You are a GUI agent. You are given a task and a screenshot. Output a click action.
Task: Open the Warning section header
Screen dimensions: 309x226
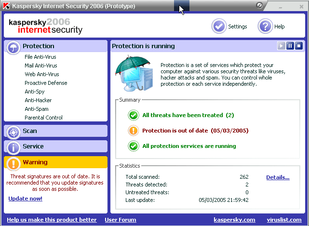point(56,162)
